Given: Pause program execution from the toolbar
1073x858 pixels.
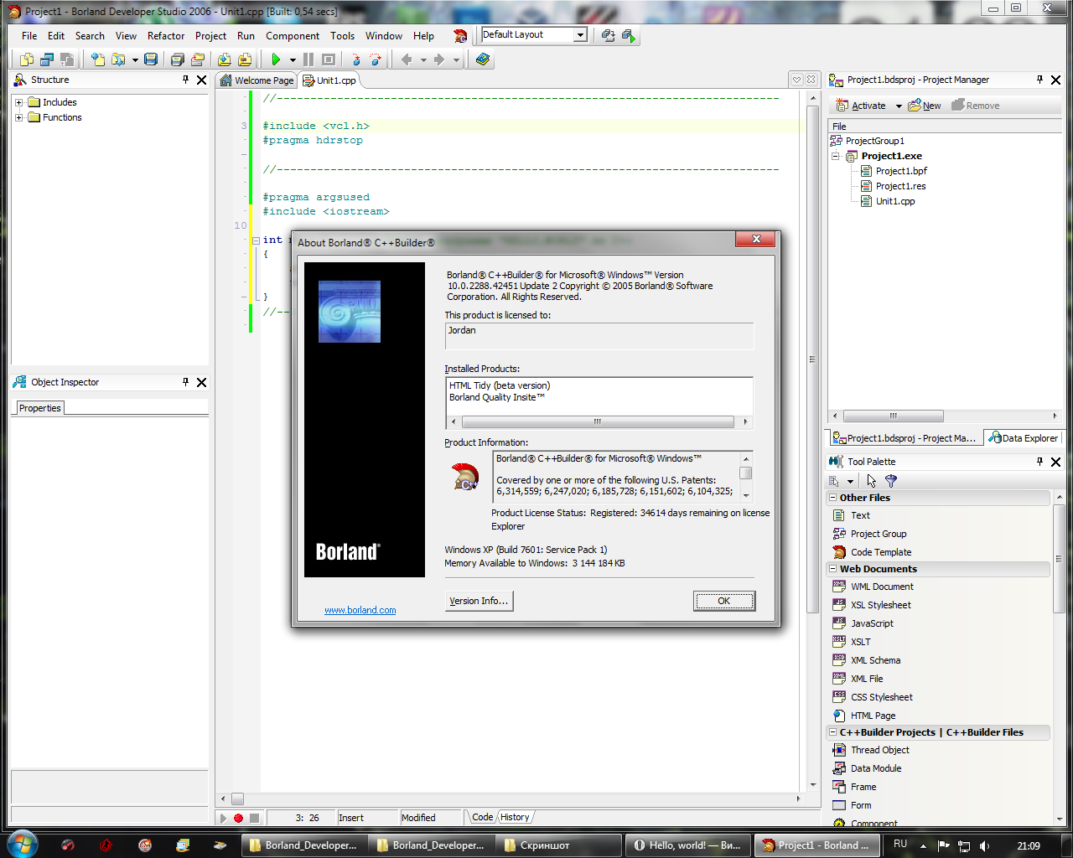Looking at the screenshot, I should click(x=308, y=59).
